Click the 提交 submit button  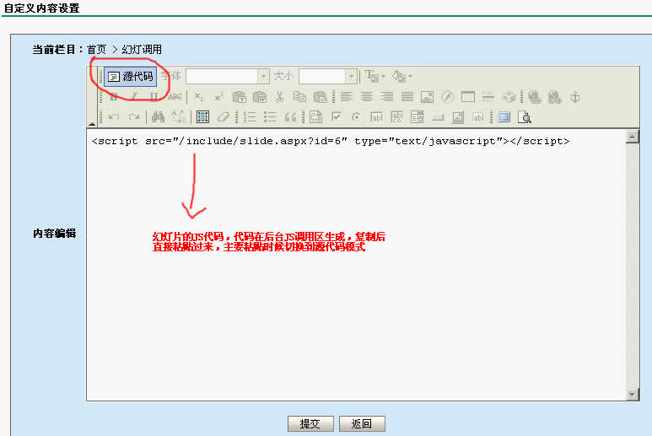[310, 423]
